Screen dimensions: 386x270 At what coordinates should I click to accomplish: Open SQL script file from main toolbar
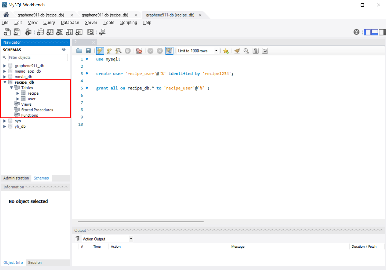point(17,32)
